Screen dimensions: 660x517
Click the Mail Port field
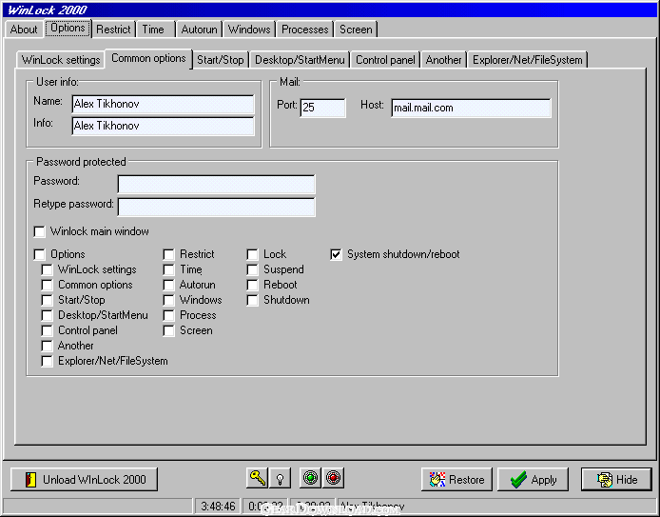[322, 108]
